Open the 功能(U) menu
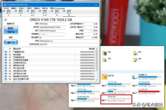166x110 pixels. [x=22, y=8]
